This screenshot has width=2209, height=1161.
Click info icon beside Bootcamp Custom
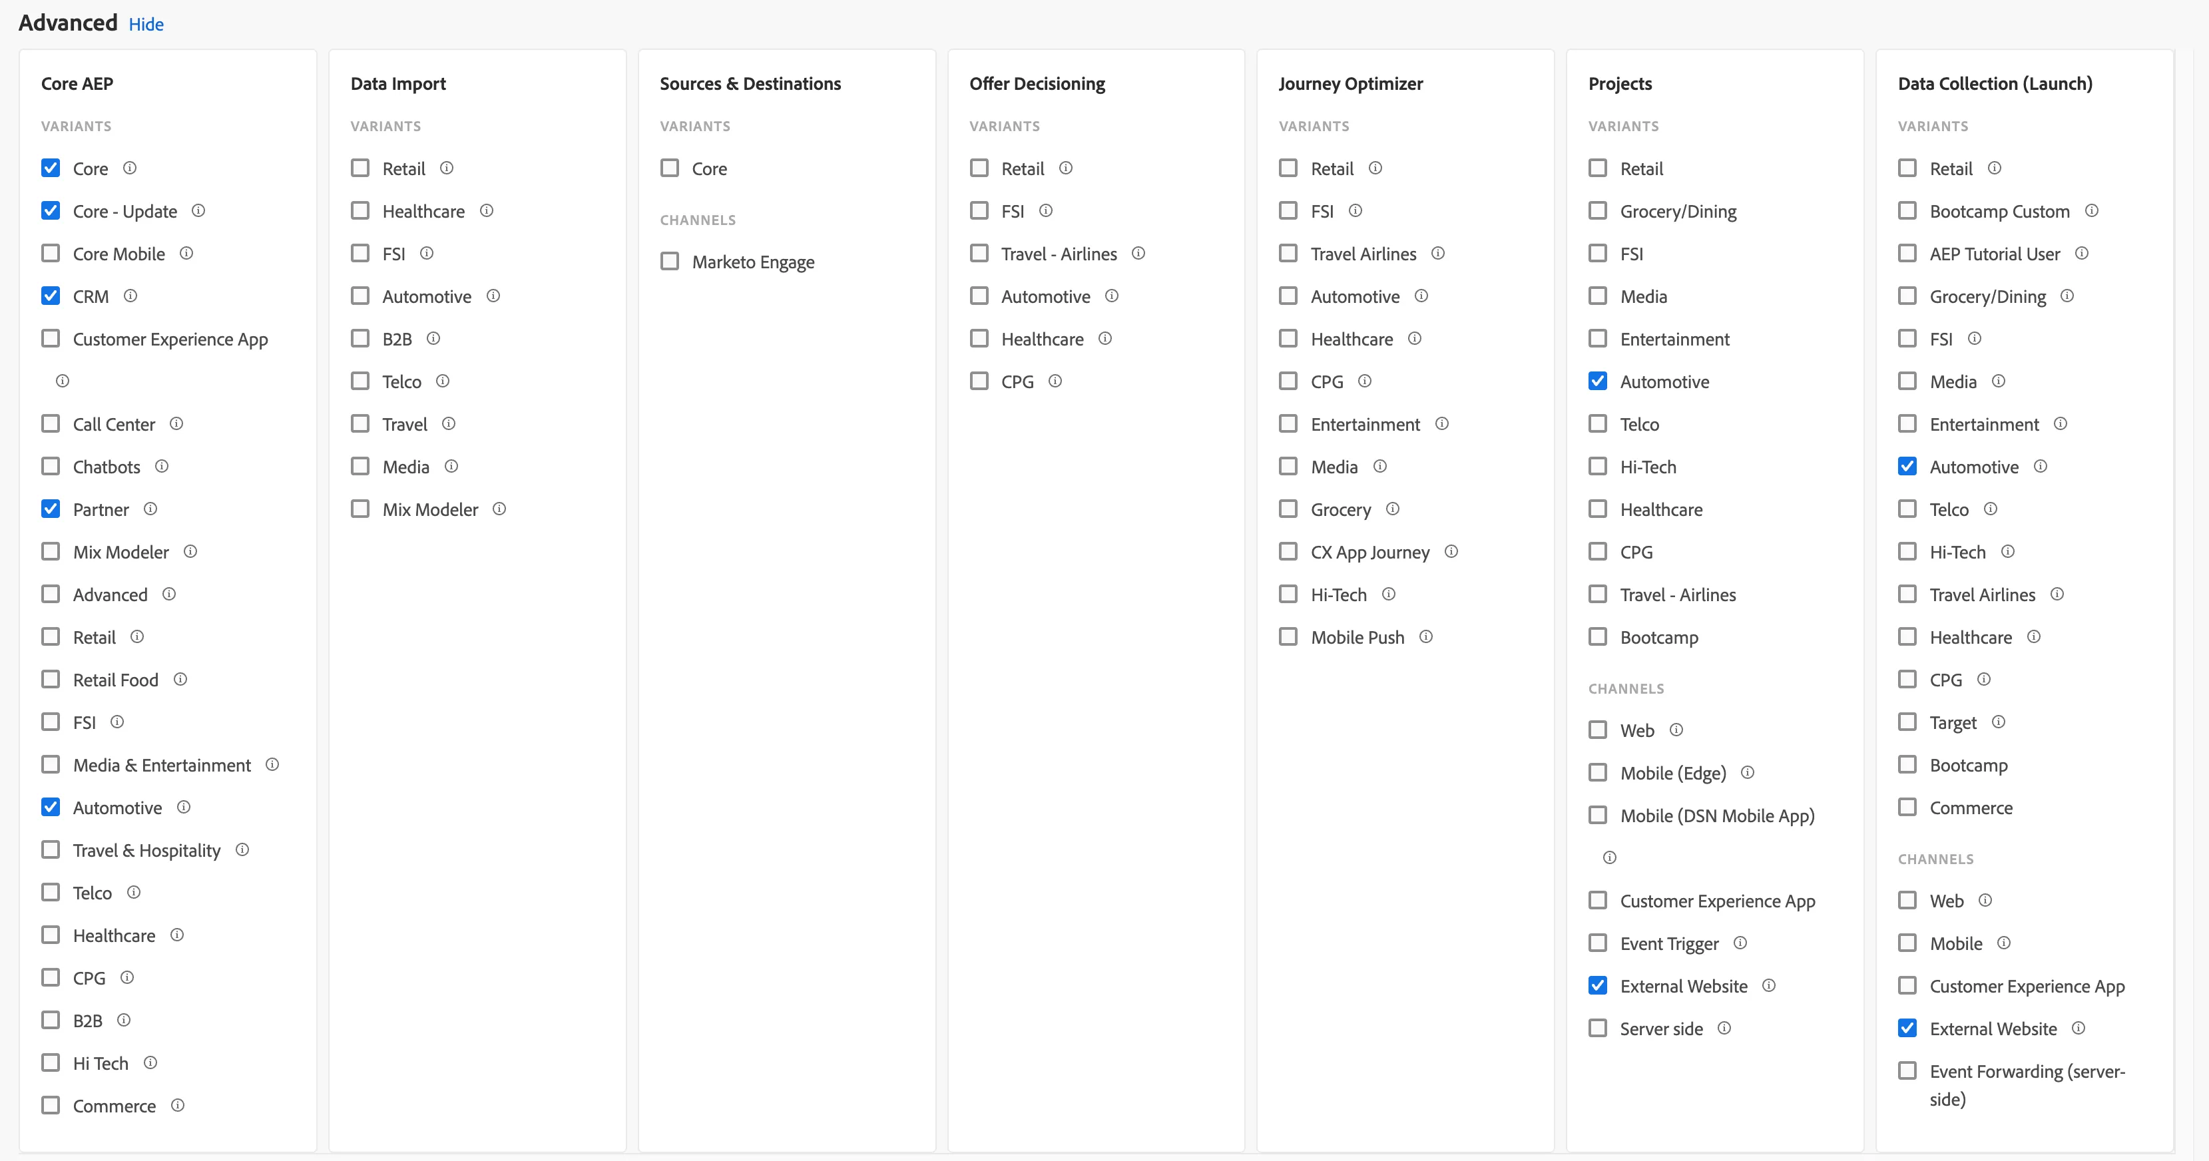pyautogui.click(x=2092, y=210)
